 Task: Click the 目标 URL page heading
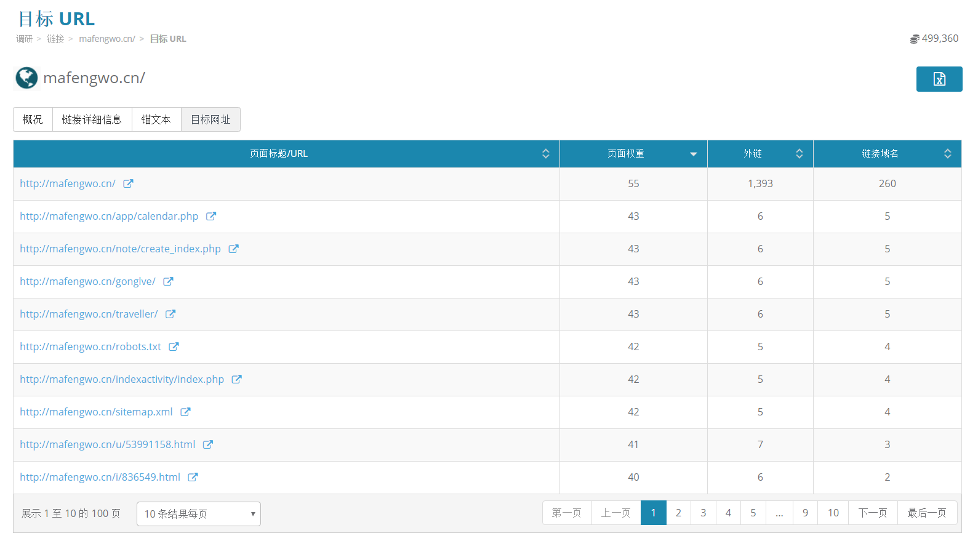(57, 19)
